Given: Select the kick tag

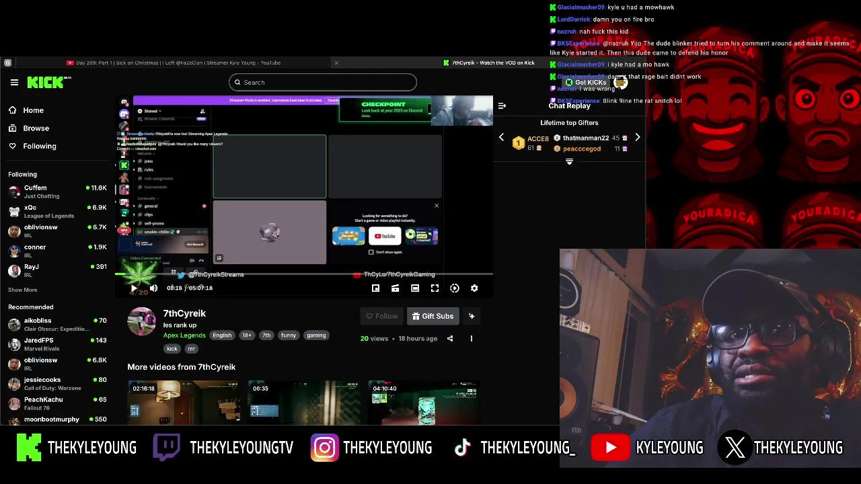Looking at the screenshot, I should [172, 349].
